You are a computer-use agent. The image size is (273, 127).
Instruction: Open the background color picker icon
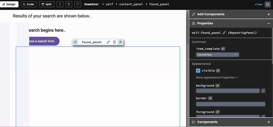click(x=263, y=91)
